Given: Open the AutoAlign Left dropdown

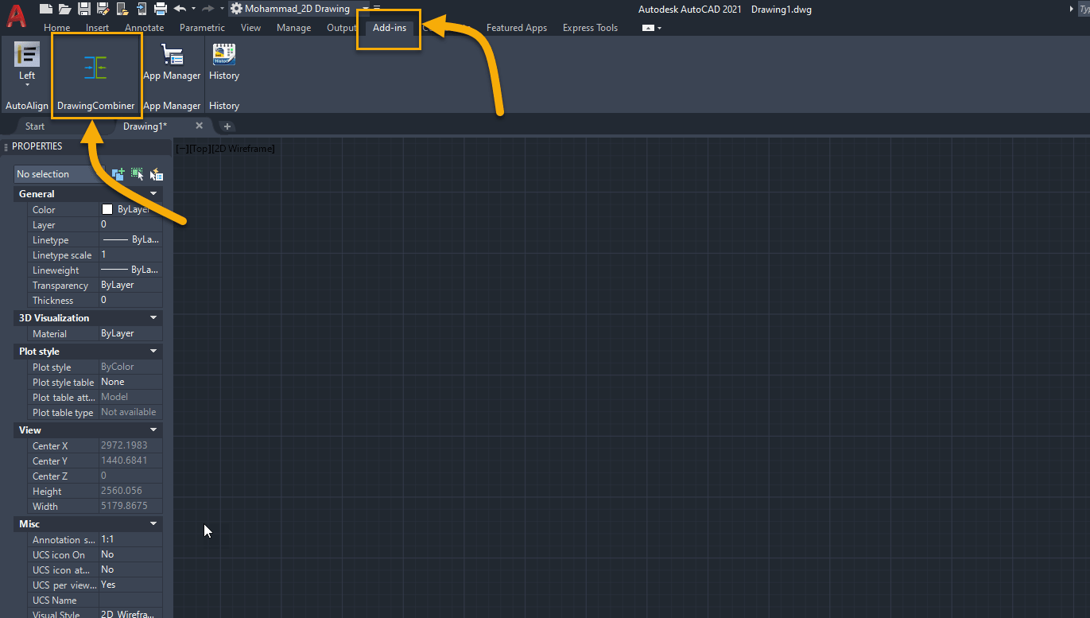Looking at the screenshot, I should pyautogui.click(x=27, y=84).
